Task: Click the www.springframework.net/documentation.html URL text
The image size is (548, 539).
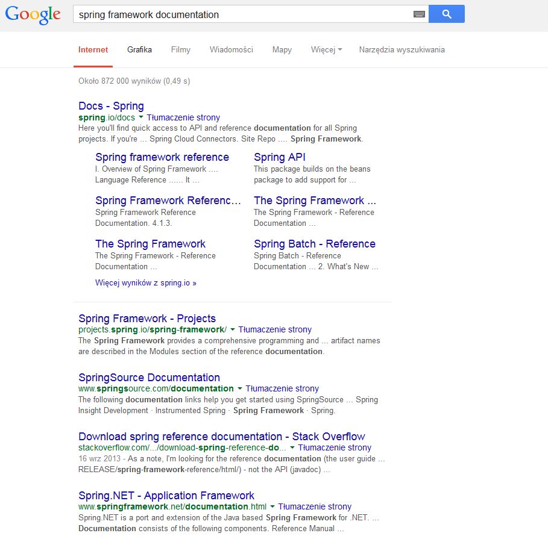Action: 172,506
